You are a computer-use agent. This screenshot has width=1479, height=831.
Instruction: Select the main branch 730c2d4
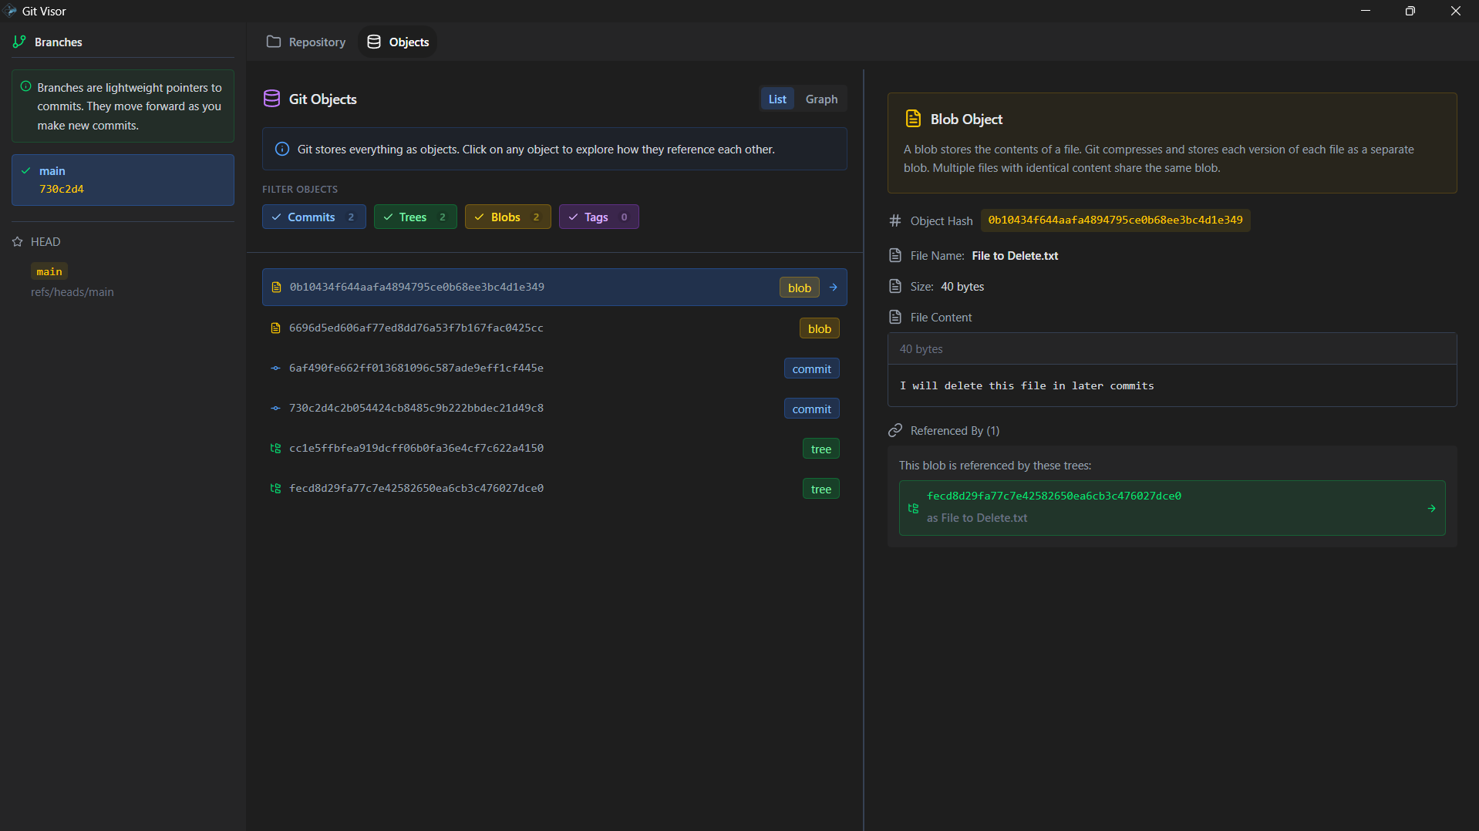pos(123,180)
